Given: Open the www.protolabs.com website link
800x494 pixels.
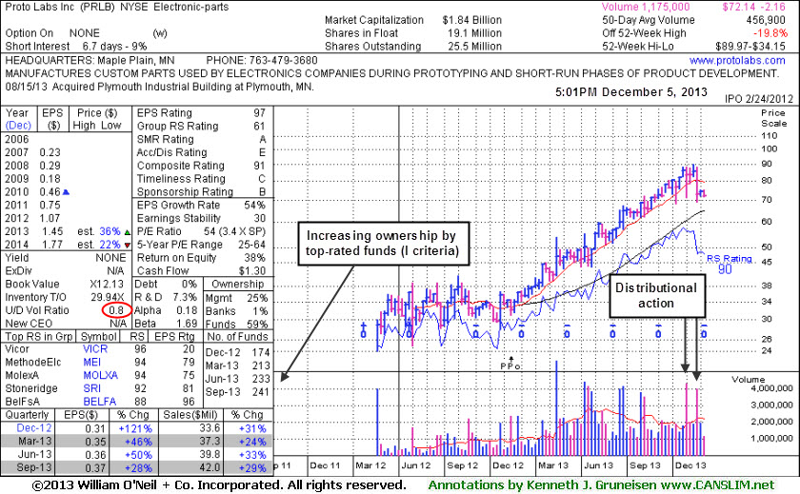Looking at the screenshot, I should [737, 60].
